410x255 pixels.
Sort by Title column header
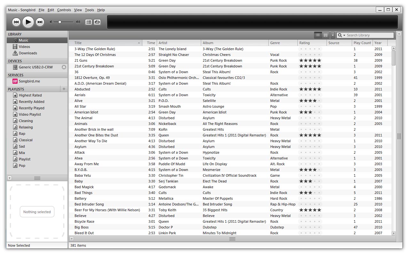click(x=106, y=43)
